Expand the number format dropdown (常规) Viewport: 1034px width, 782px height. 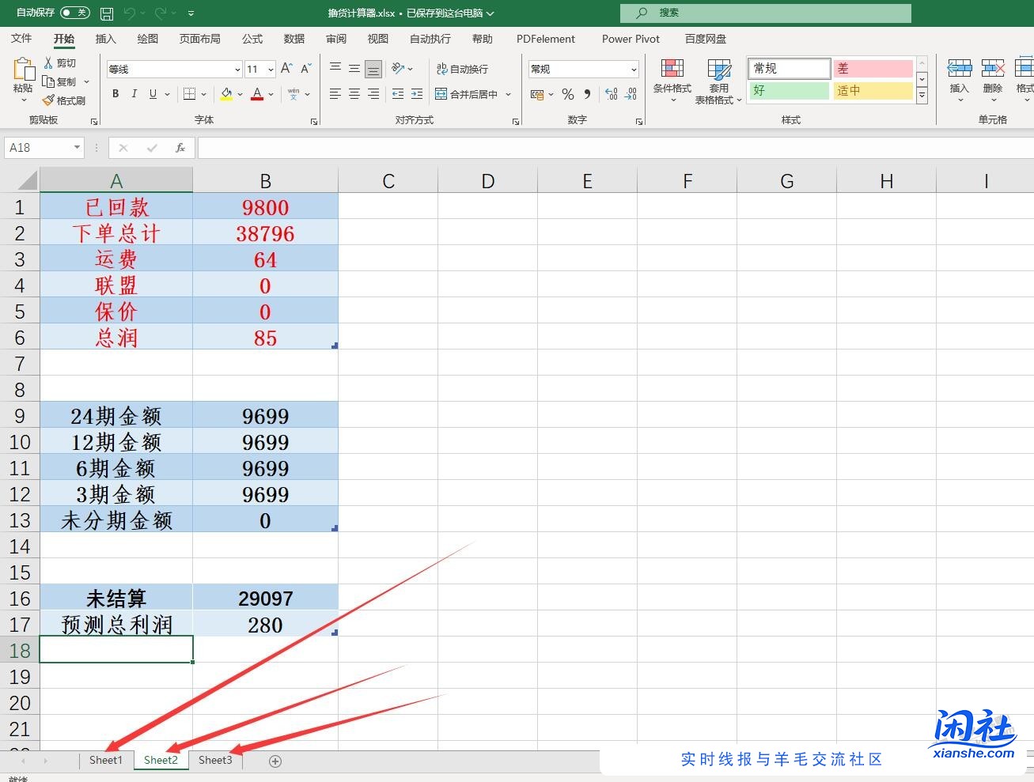[634, 70]
